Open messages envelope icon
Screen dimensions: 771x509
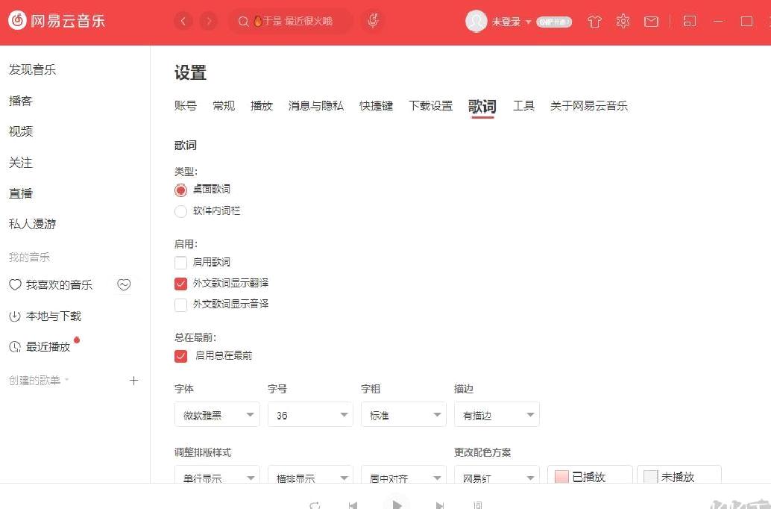(x=651, y=21)
